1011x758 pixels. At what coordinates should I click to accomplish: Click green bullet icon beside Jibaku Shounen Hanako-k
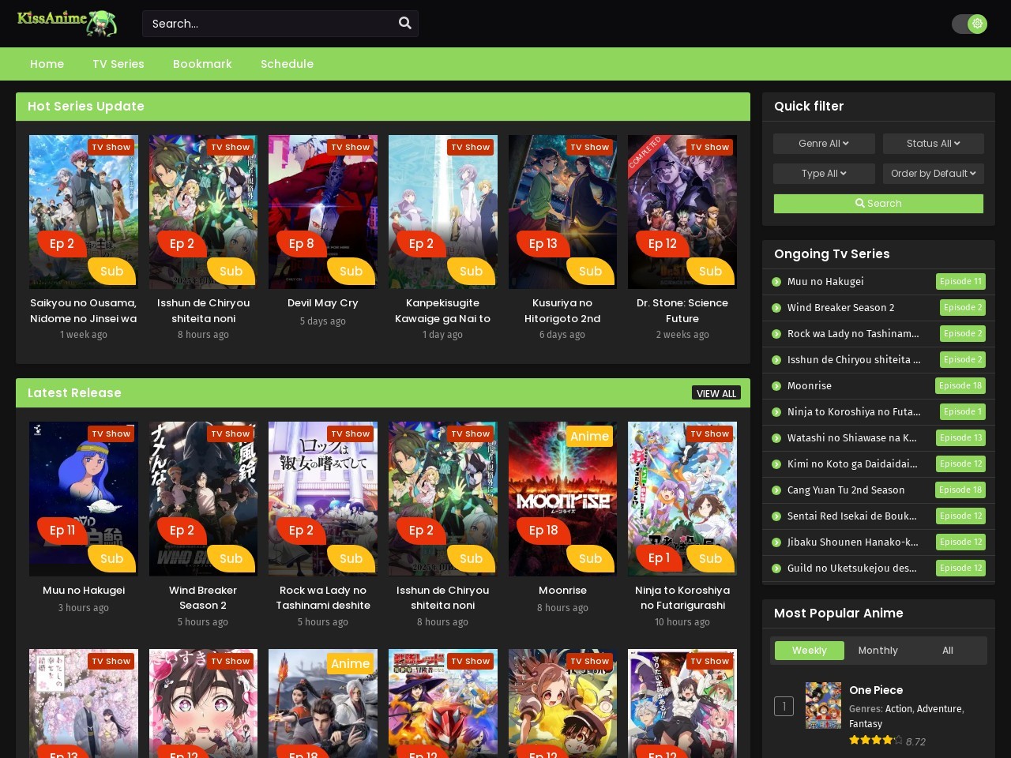(776, 542)
